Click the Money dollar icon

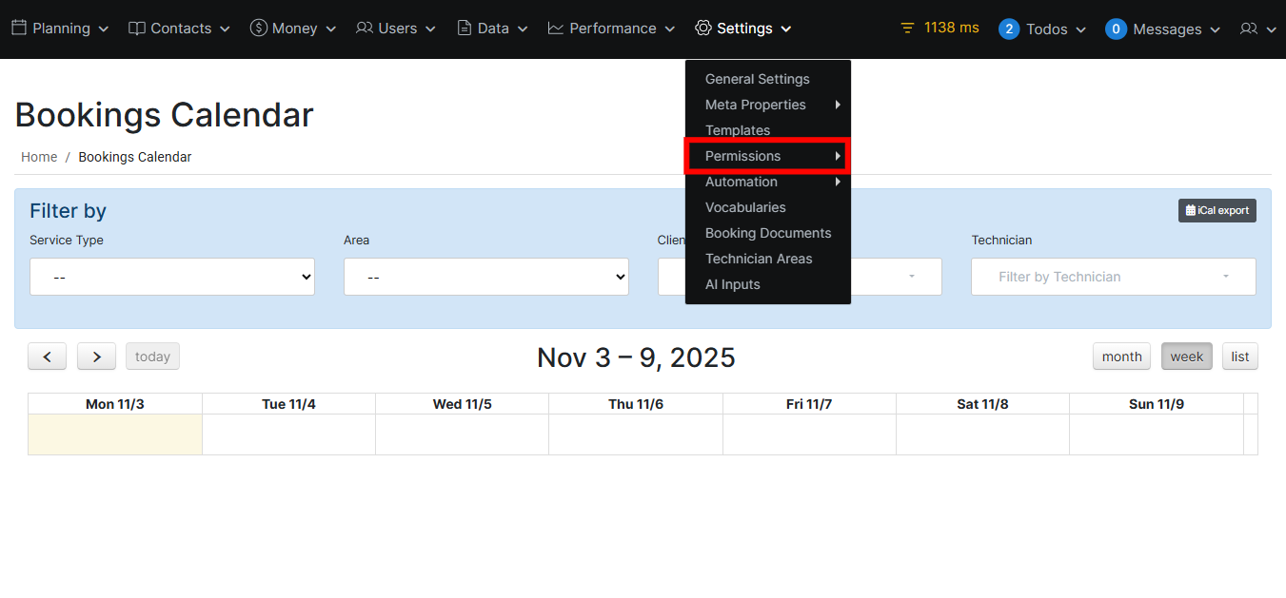[x=259, y=29]
